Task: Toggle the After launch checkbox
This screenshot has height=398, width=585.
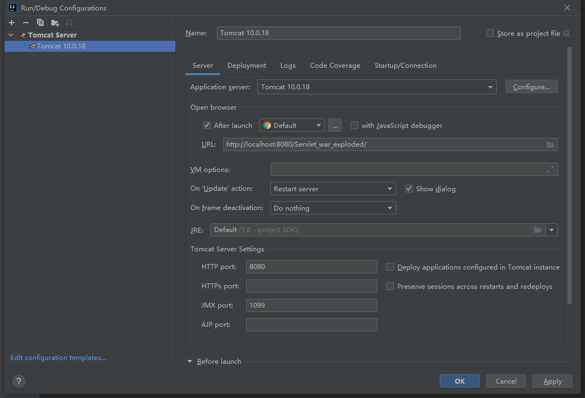Action: coord(207,125)
